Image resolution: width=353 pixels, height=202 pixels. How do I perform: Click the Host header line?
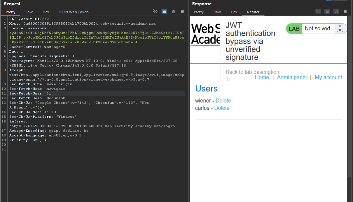pos(82,23)
